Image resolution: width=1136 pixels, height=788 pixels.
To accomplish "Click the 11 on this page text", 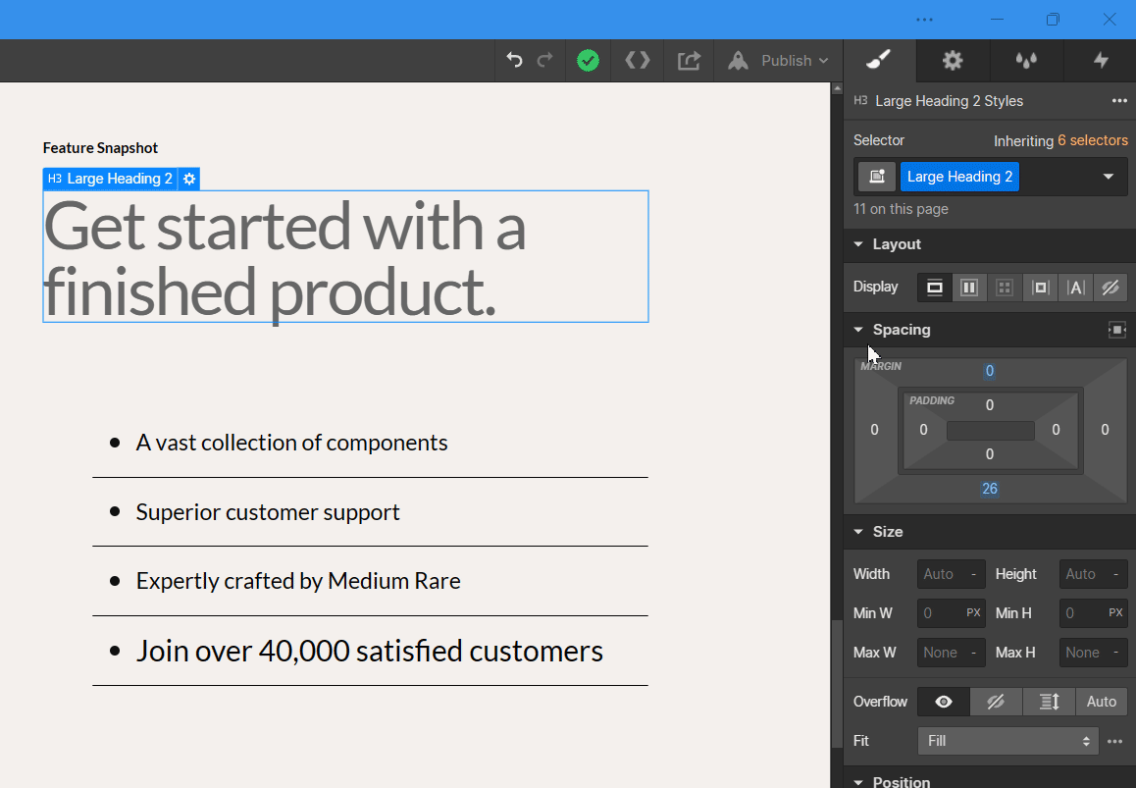I will pos(901,209).
